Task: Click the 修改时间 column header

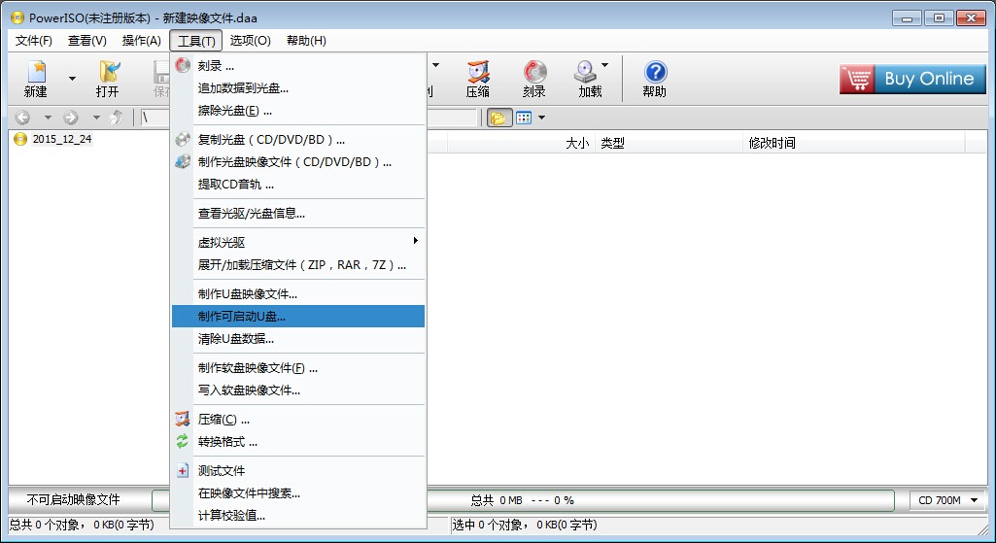Action: (x=854, y=143)
